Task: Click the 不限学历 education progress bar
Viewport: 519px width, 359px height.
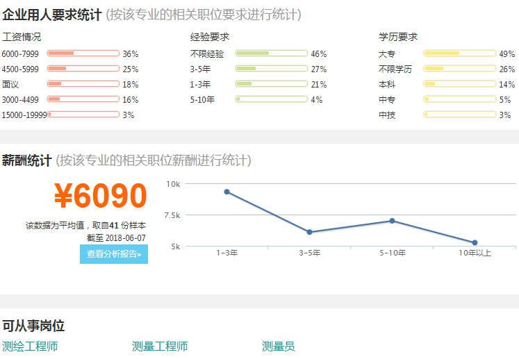Action: pos(460,69)
